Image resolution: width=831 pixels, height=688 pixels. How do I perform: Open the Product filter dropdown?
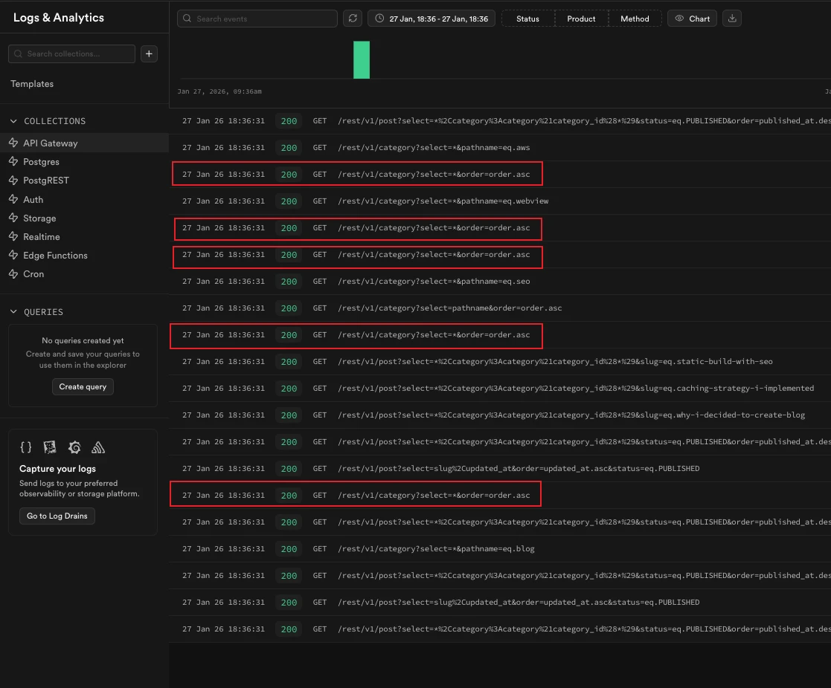click(x=581, y=19)
